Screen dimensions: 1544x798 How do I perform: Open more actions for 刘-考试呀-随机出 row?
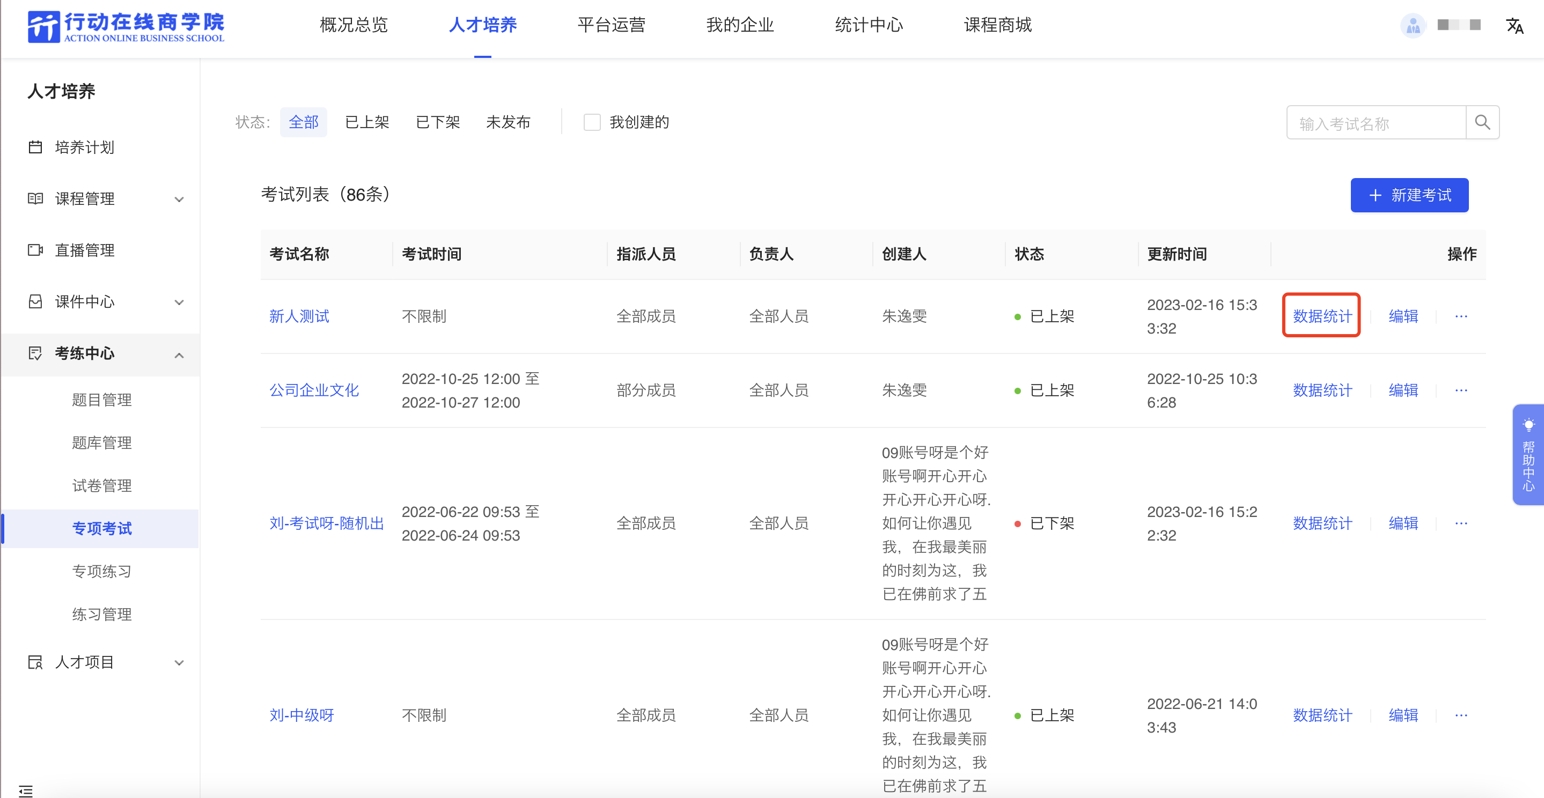1461,523
